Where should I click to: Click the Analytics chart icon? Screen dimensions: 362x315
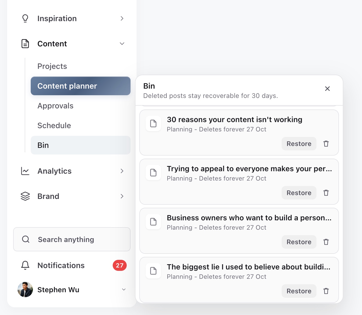coord(25,171)
